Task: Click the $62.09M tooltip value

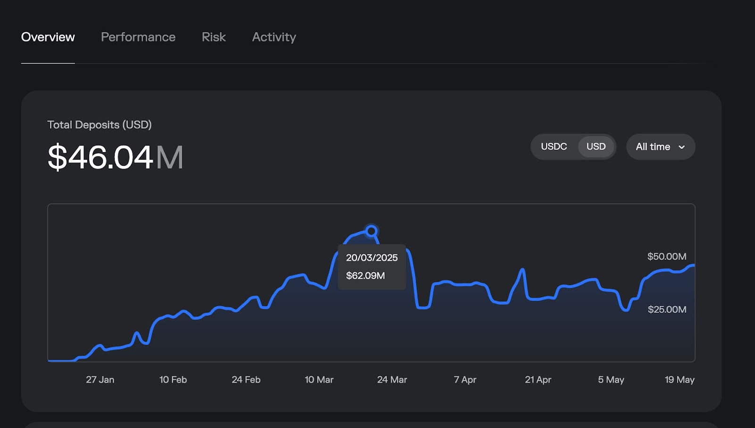Action: click(x=365, y=275)
